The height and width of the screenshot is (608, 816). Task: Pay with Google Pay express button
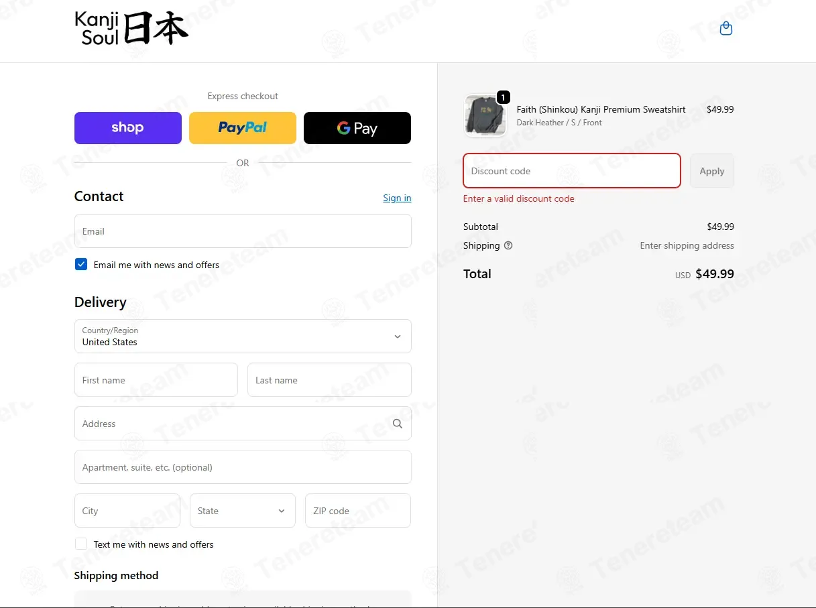click(x=357, y=128)
